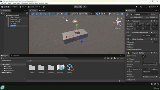Toggle the Mesh Renderer enabled checkbox
This screenshot has height=90, width=160.
tap(131, 39)
